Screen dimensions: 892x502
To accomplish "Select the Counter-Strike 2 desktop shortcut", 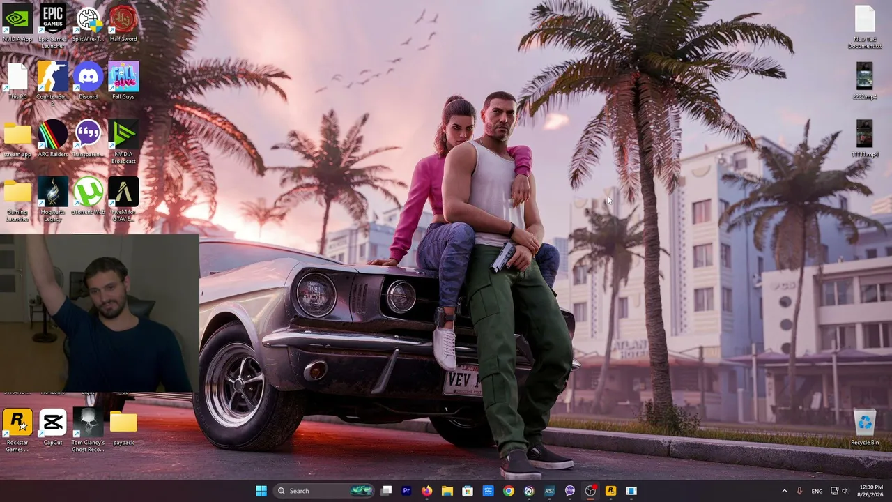I will coord(53,84).
